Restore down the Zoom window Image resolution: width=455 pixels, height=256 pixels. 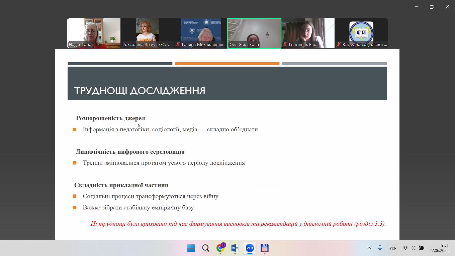click(x=432, y=7)
